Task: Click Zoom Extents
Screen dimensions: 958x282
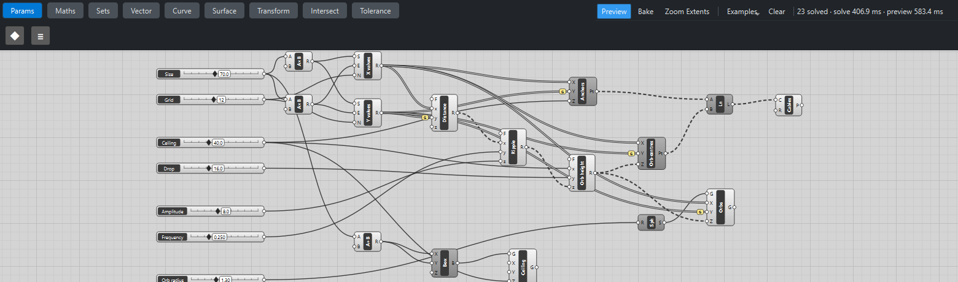Action: point(687,12)
